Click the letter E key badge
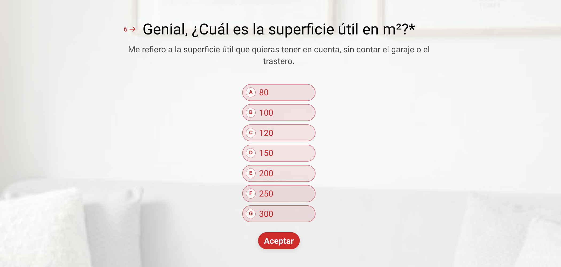The width and height of the screenshot is (561, 267). pos(251,173)
